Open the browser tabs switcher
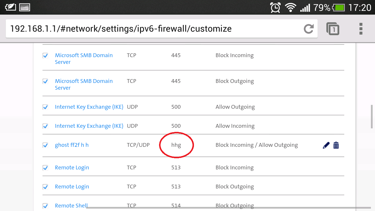Image resolution: width=375 pixels, height=211 pixels. (x=333, y=29)
